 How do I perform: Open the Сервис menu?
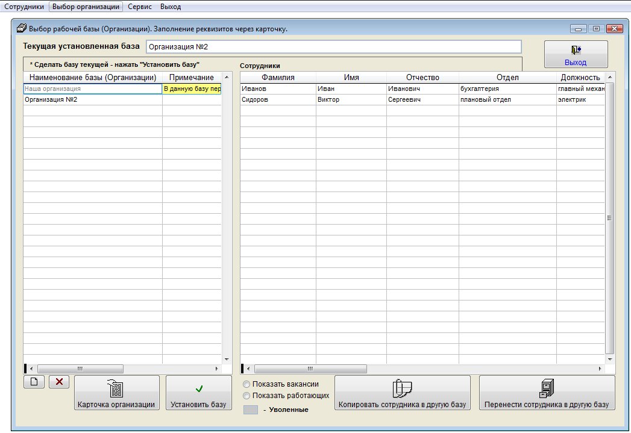pyautogui.click(x=140, y=7)
